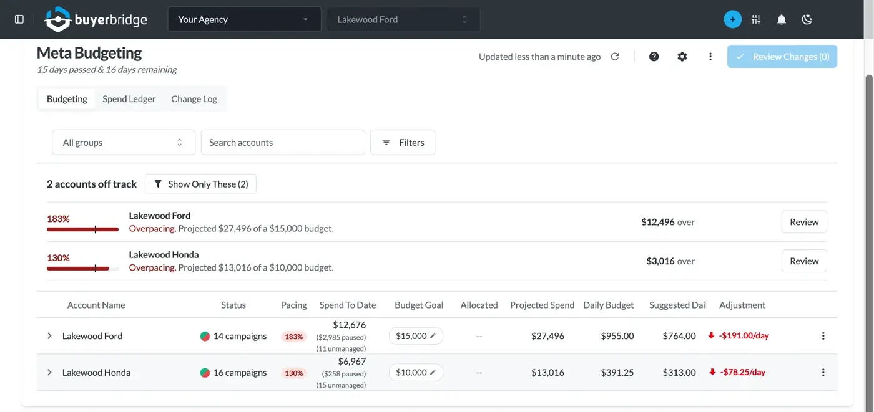
Task: Focus the Search accounts field
Action: [283, 142]
